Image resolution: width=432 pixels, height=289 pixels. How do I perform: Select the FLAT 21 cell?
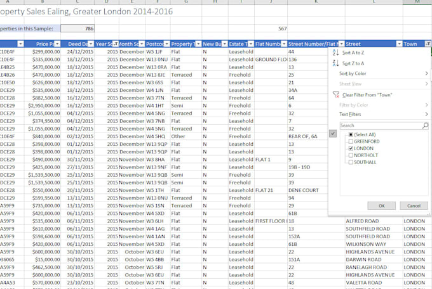click(271, 190)
